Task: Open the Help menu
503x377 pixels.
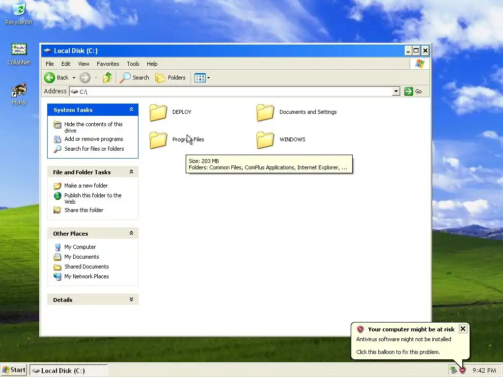Action: coord(152,64)
